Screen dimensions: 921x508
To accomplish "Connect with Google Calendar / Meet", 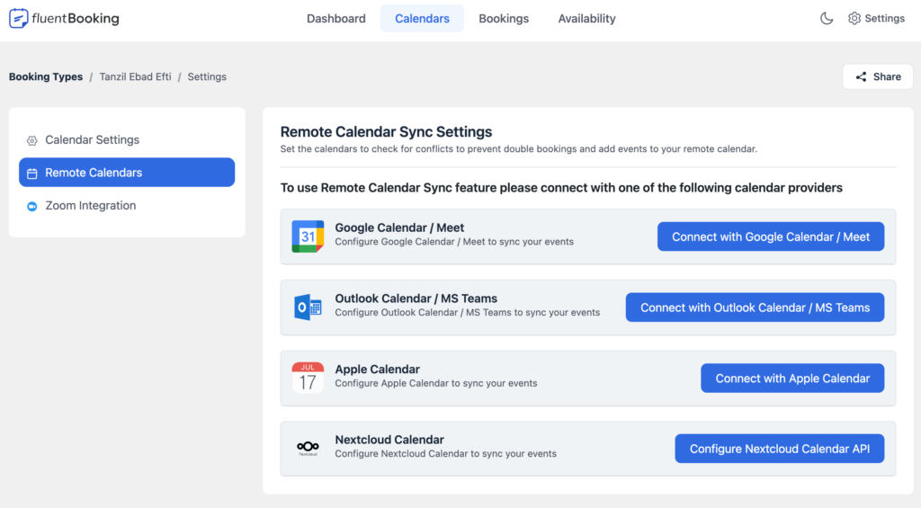I will (771, 236).
